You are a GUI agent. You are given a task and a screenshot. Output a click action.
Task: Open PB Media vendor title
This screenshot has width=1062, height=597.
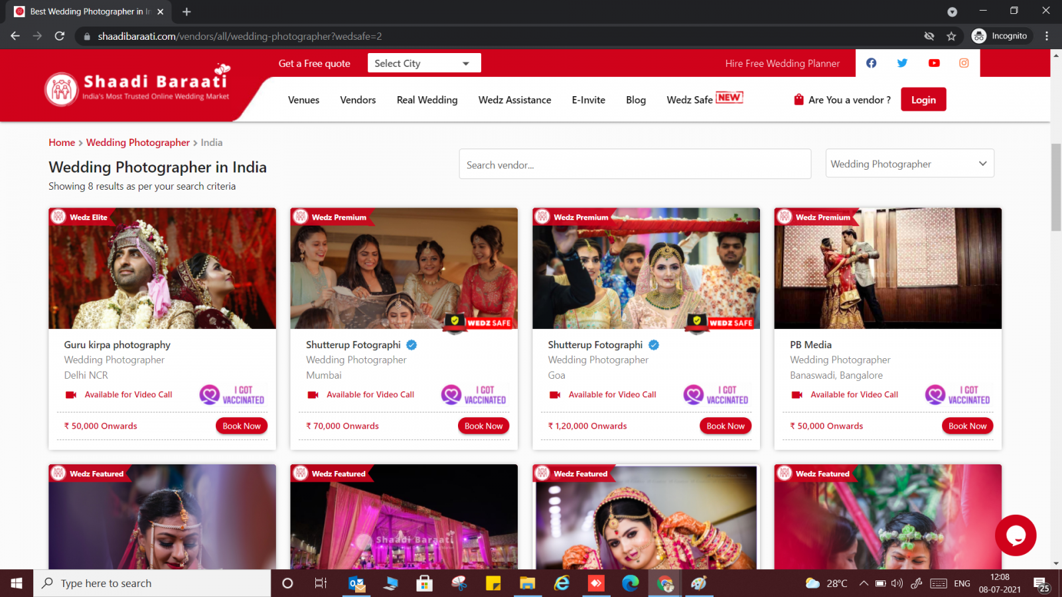[810, 345]
